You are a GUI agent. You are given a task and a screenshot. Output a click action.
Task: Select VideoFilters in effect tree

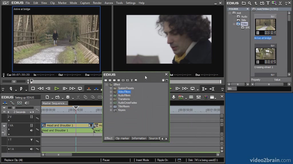tap(124, 92)
